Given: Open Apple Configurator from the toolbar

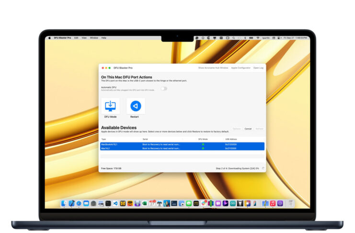Looking at the screenshot, I should click(x=240, y=68).
